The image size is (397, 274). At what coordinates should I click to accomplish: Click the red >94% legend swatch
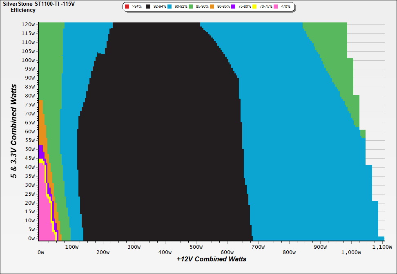[x=127, y=7]
